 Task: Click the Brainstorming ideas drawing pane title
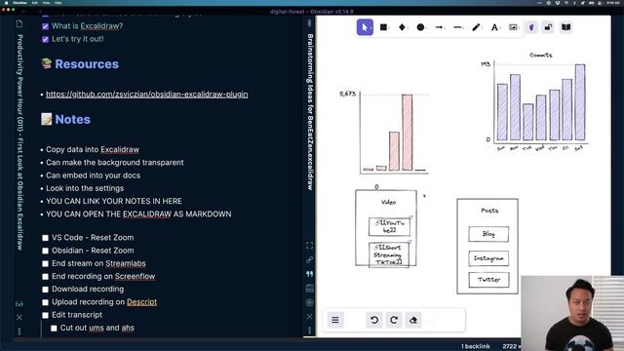[x=310, y=112]
